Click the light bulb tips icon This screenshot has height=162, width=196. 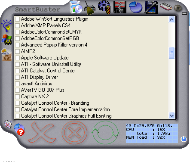pos(7,25)
